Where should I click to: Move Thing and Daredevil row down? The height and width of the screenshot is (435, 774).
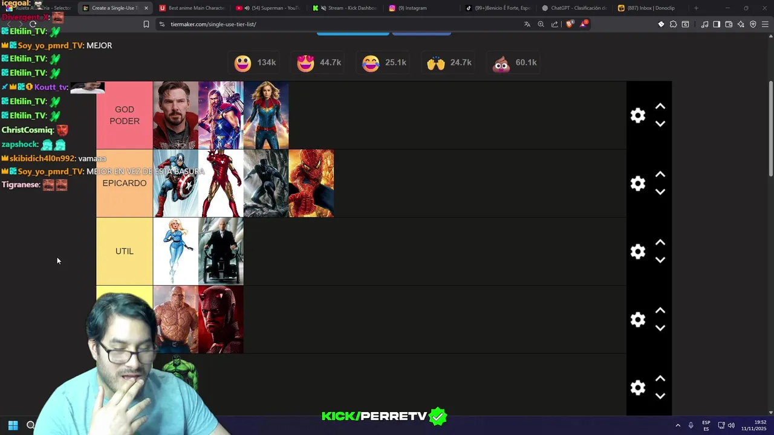(660, 328)
